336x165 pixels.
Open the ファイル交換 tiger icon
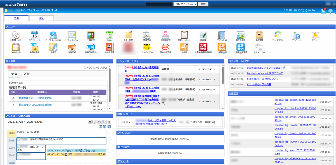(x=147, y=47)
